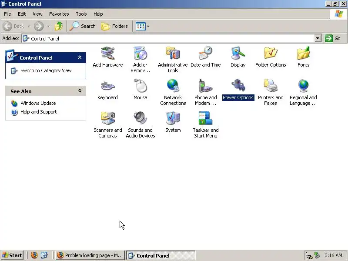The image size is (348, 261).
Task: Click the clock showing 3:16 AM
Action: pyautogui.click(x=333, y=255)
